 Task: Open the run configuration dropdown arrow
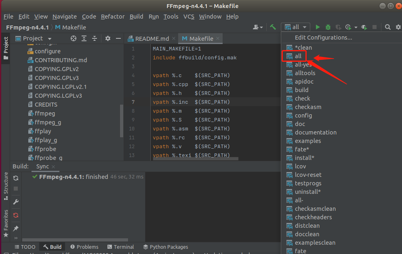[x=305, y=27]
